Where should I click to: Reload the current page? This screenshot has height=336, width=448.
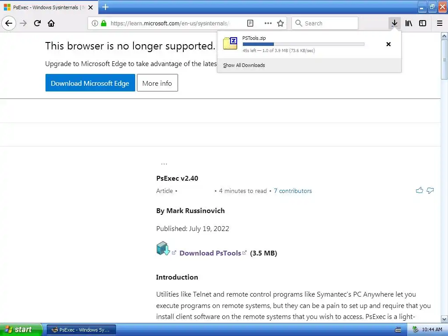[37, 23]
